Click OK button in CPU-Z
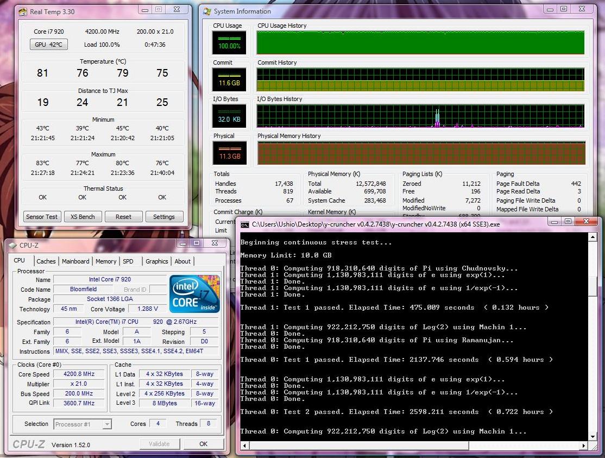605x458 pixels. tap(203, 444)
